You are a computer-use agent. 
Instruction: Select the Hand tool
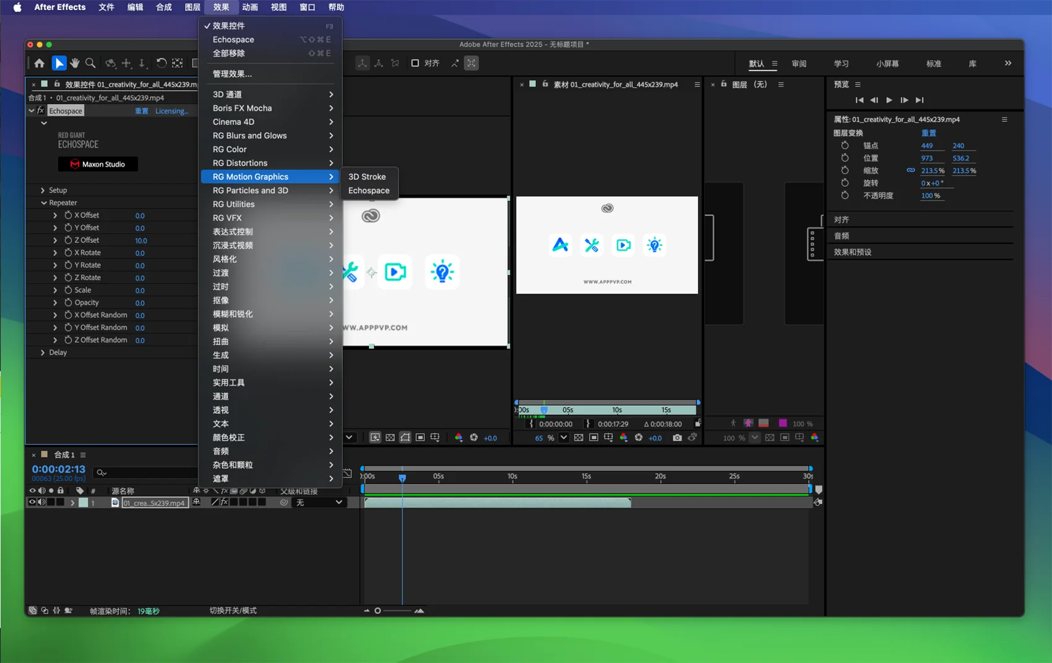pos(75,63)
